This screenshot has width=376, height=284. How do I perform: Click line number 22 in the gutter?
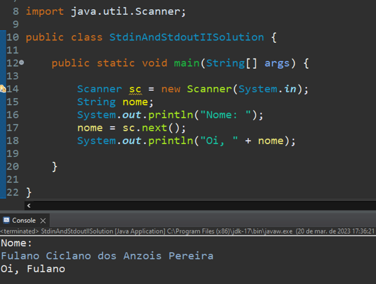point(13,192)
